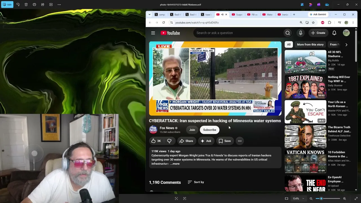
Task: View site information icon left of URL
Action: point(171,23)
